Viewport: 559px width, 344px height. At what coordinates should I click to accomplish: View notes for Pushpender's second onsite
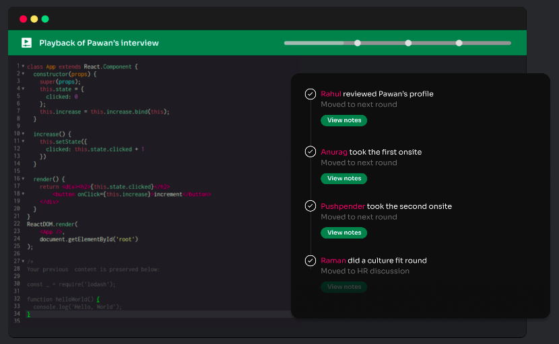(344, 232)
